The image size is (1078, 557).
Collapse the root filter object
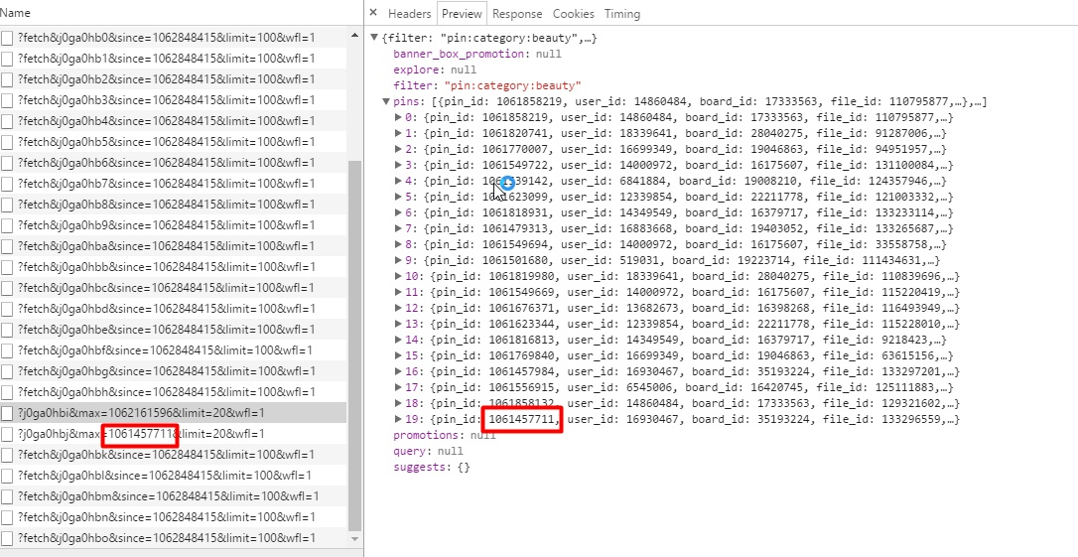374,38
